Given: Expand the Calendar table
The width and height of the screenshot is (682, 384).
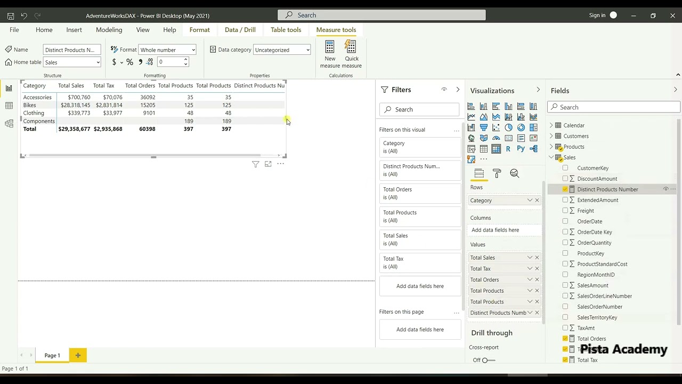Looking at the screenshot, I should coord(551,125).
